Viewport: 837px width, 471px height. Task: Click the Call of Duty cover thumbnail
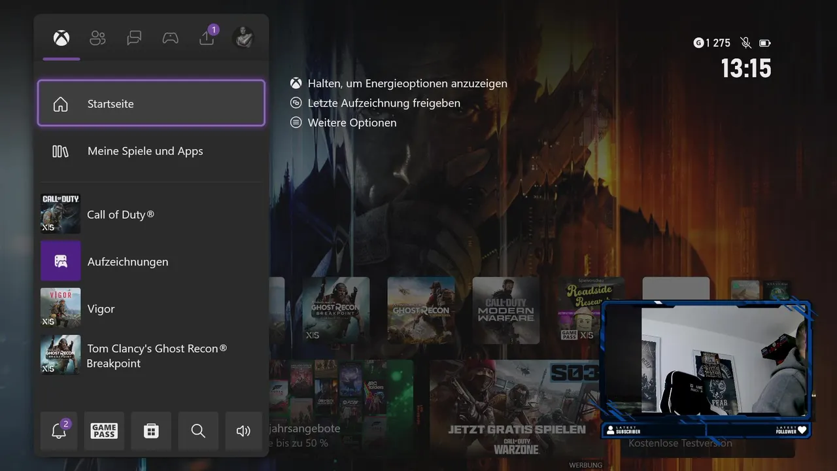click(x=61, y=214)
